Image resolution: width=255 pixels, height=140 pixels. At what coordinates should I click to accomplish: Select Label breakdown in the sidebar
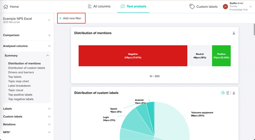pos(19,86)
